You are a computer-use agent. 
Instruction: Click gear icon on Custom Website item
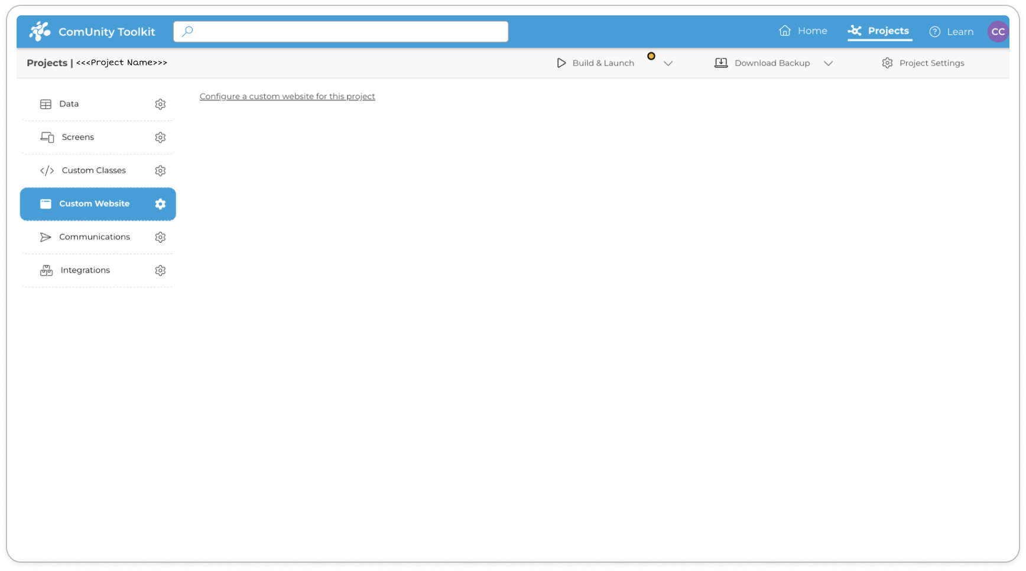160,204
